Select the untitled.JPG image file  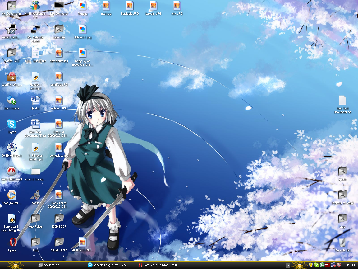coord(59,102)
